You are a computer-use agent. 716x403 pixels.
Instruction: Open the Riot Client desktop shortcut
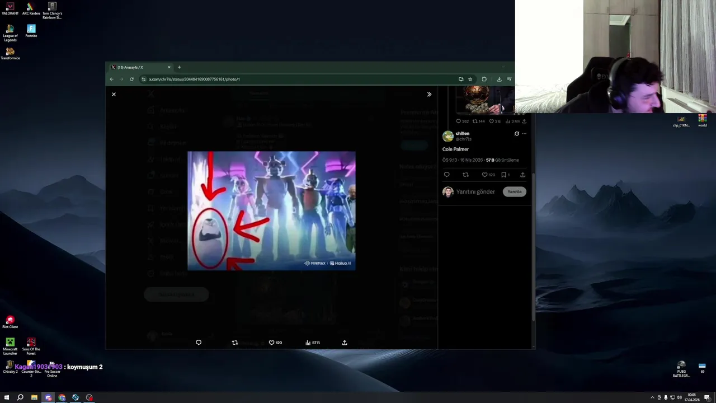(x=10, y=322)
